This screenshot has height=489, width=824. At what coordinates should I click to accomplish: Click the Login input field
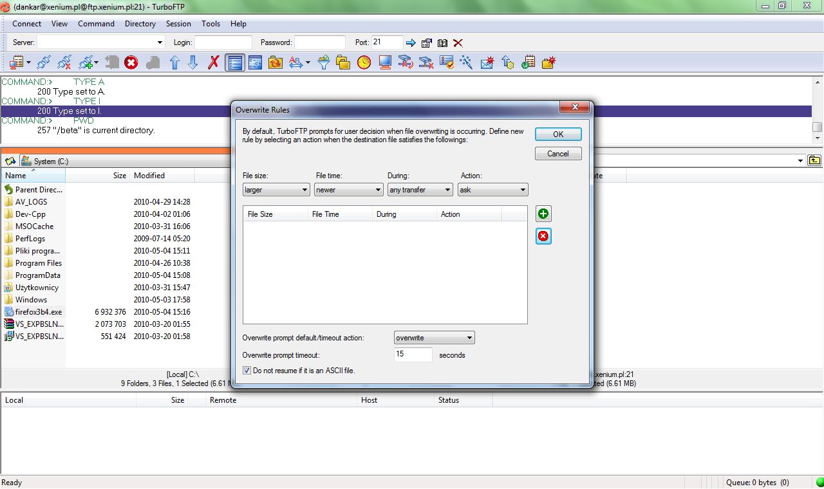point(223,42)
